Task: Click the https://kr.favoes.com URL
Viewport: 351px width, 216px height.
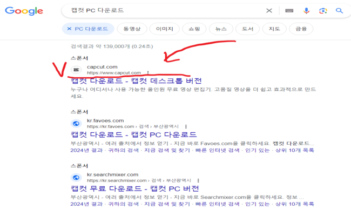Action: coord(111,126)
